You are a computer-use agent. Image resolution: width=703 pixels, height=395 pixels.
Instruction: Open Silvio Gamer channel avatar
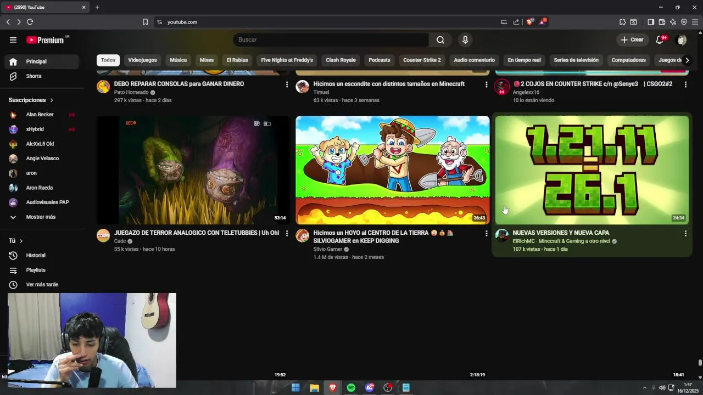(x=303, y=235)
